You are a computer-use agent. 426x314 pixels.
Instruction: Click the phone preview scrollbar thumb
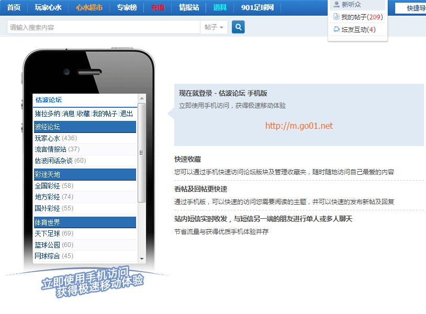[x=141, y=153]
